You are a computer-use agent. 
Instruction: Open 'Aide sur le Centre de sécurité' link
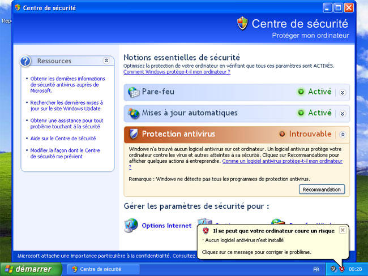click(63, 138)
